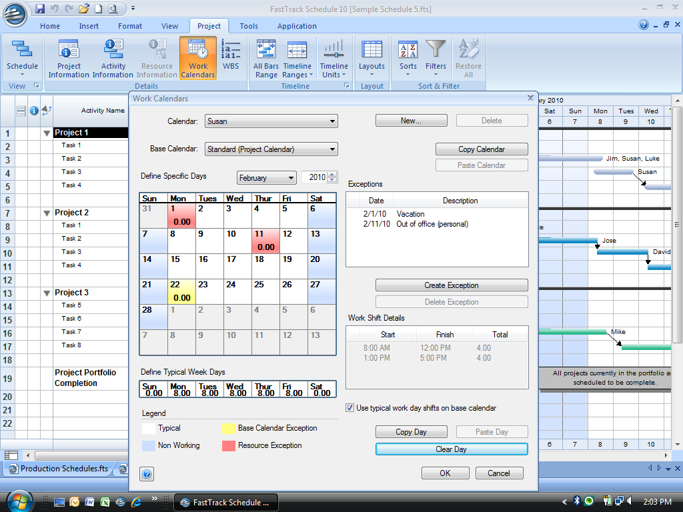Click Save icon in quick access toolbar
This screenshot has height=512, width=683.
pyautogui.click(x=40, y=9)
